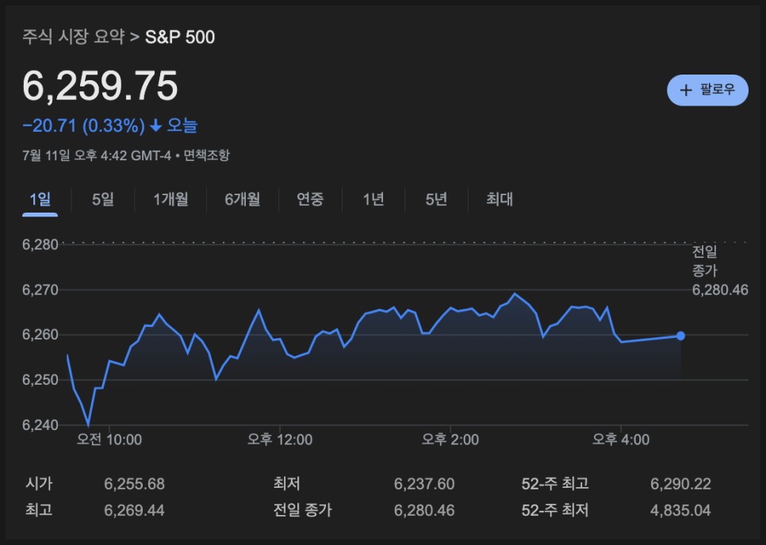This screenshot has height=545, width=766.
Task: Click the 6,259.75 price value
Action: (x=100, y=86)
